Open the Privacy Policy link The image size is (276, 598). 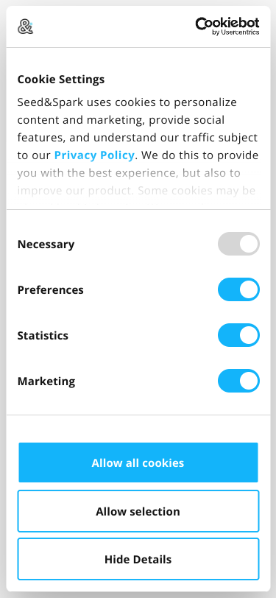click(x=94, y=155)
